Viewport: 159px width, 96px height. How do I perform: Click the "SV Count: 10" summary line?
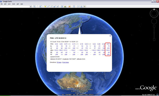coord(64,42)
